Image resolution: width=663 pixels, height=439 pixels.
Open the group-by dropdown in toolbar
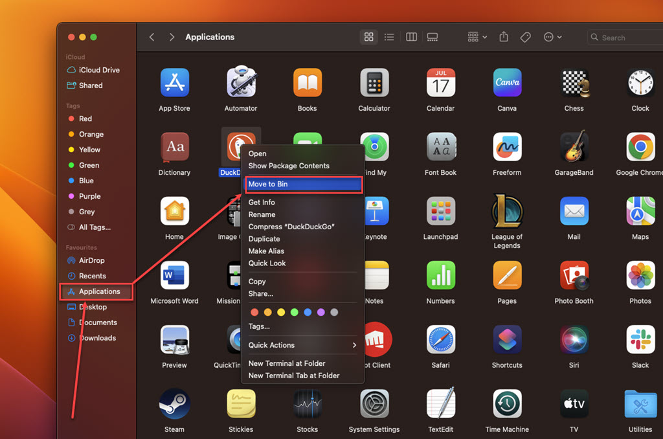point(477,37)
